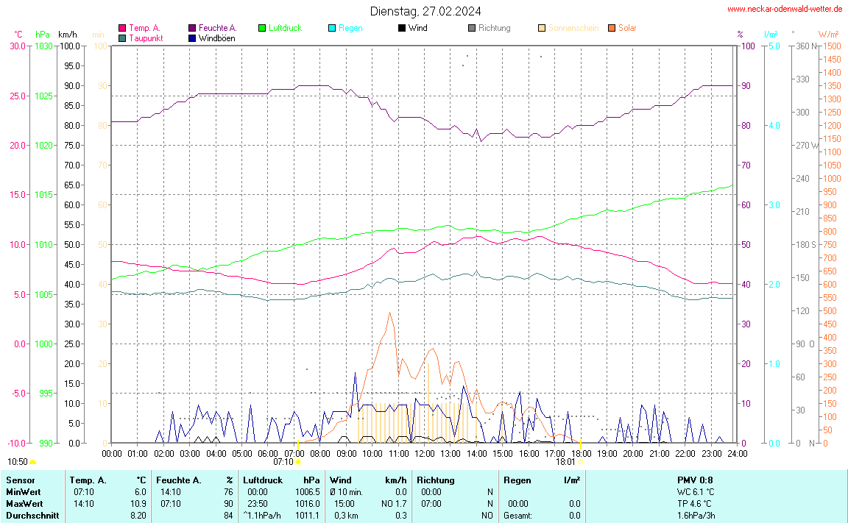This screenshot has height=523, width=848.
Task: Click the pink Temp. A. legend swatch
Action: pyautogui.click(x=122, y=28)
